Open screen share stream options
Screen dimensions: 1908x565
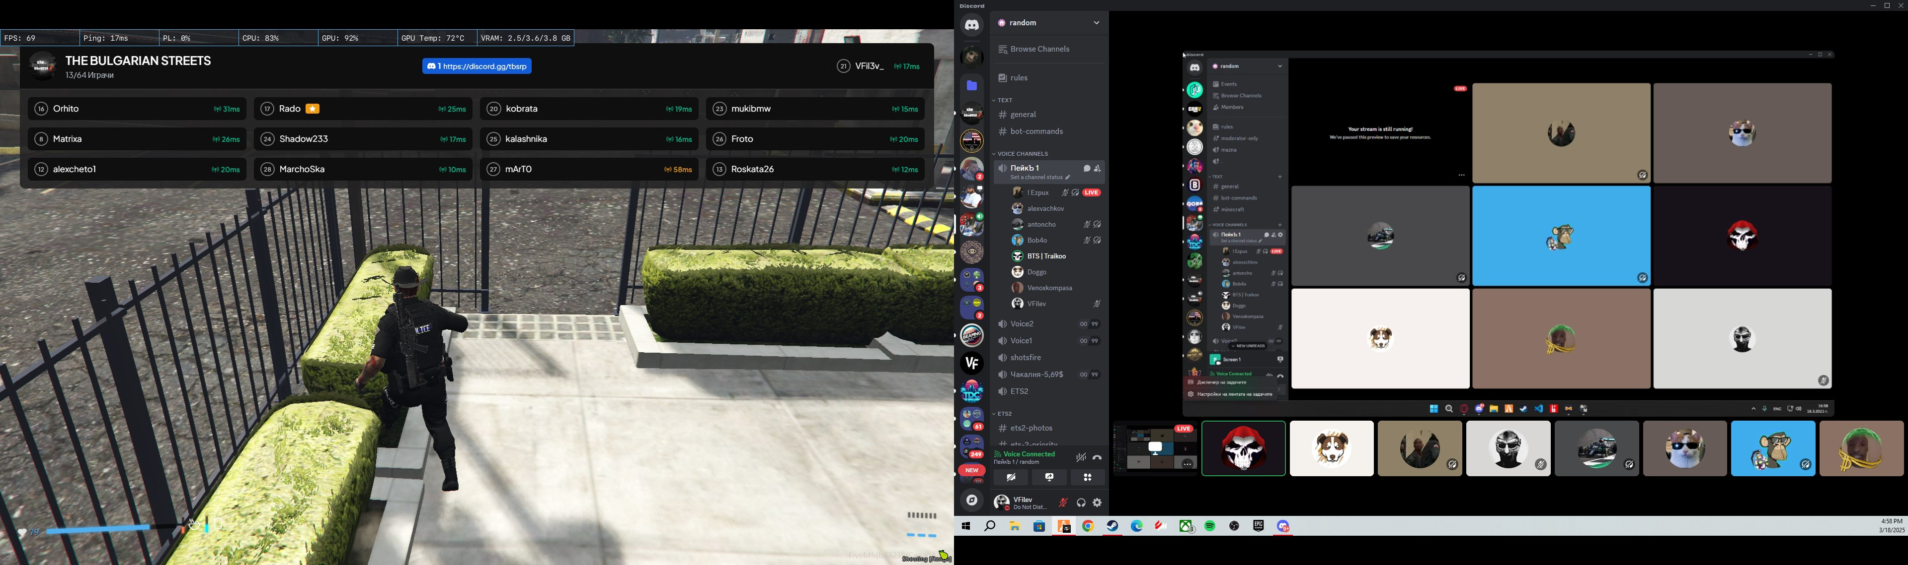click(x=1049, y=478)
